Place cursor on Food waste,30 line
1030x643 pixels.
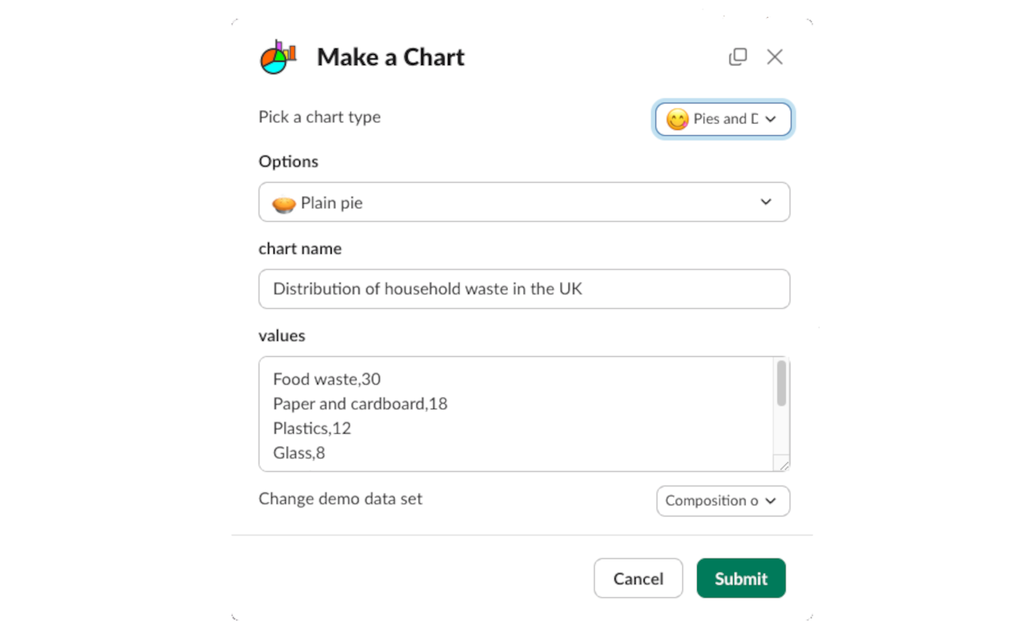tap(326, 379)
